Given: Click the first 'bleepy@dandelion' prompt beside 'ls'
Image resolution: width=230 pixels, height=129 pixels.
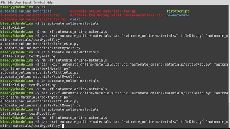Looking at the screenshot, I should 17,7.
